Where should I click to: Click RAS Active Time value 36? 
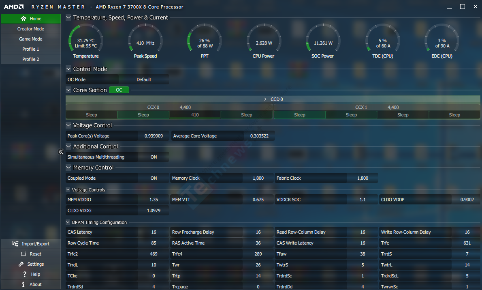(x=258, y=243)
